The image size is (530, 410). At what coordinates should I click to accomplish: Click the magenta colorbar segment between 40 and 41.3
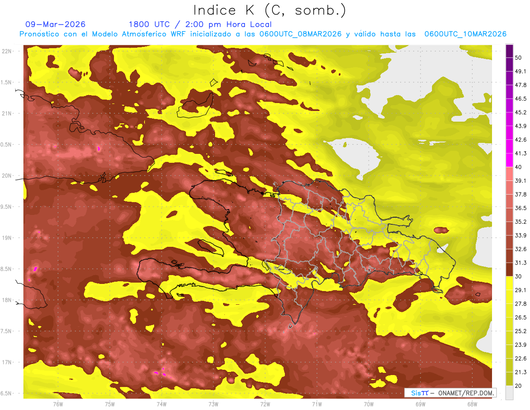(509, 160)
